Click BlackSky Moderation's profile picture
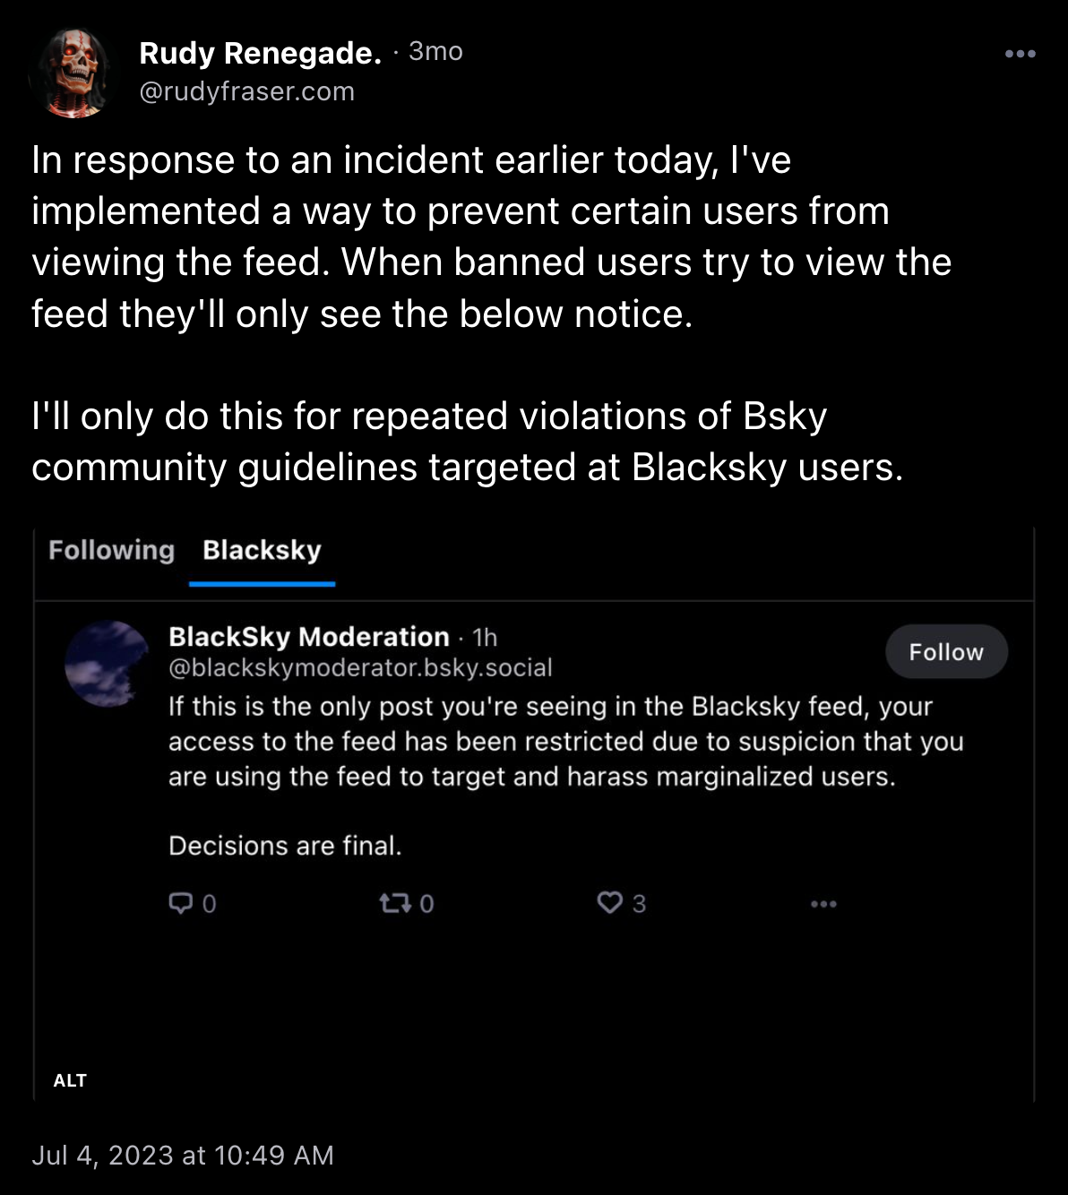Image resolution: width=1068 pixels, height=1195 pixels. (107, 663)
